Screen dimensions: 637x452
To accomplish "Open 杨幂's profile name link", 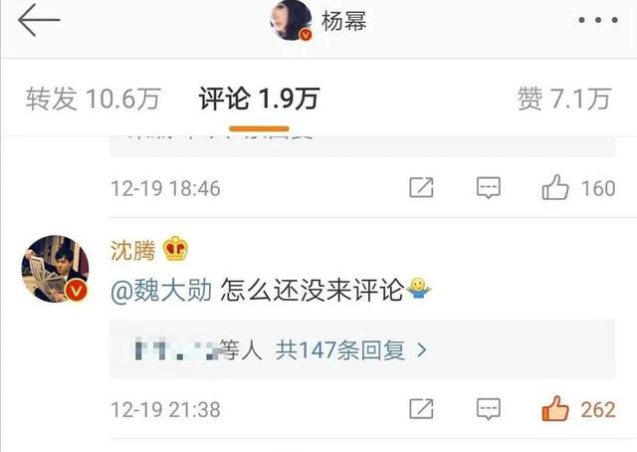I will 343,21.
